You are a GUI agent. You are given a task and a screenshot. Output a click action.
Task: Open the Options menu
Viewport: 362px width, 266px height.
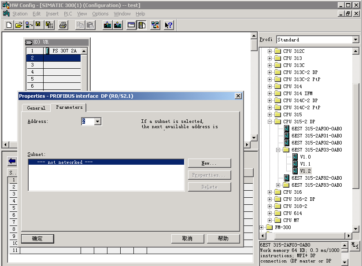pos(100,14)
